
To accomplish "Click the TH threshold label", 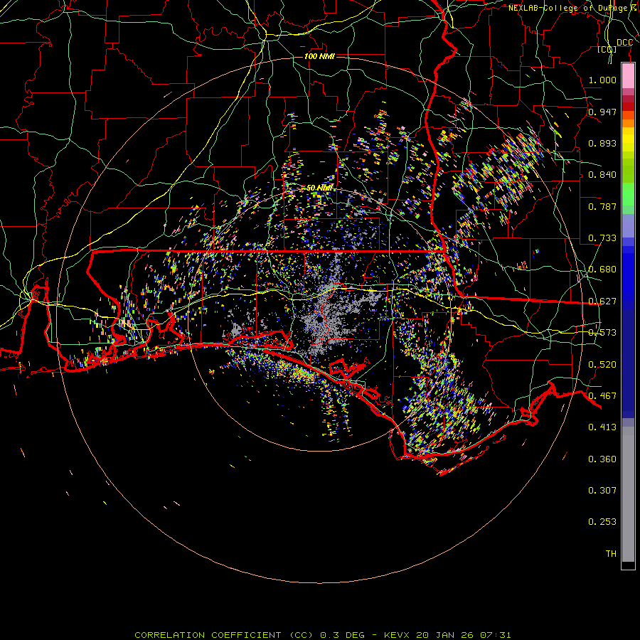I will tap(611, 554).
